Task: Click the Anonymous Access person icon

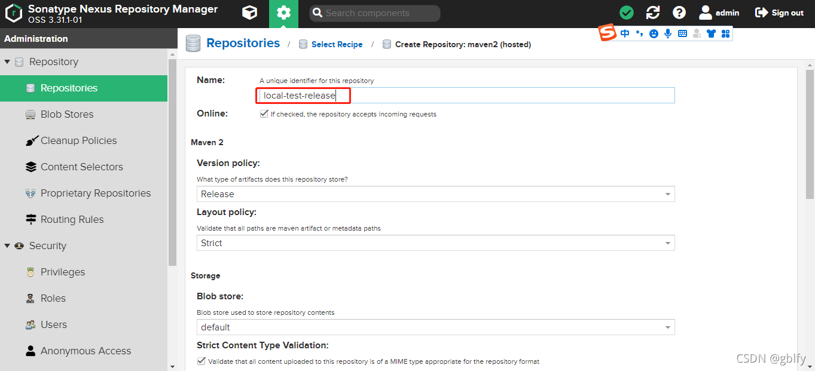Action: 30,351
